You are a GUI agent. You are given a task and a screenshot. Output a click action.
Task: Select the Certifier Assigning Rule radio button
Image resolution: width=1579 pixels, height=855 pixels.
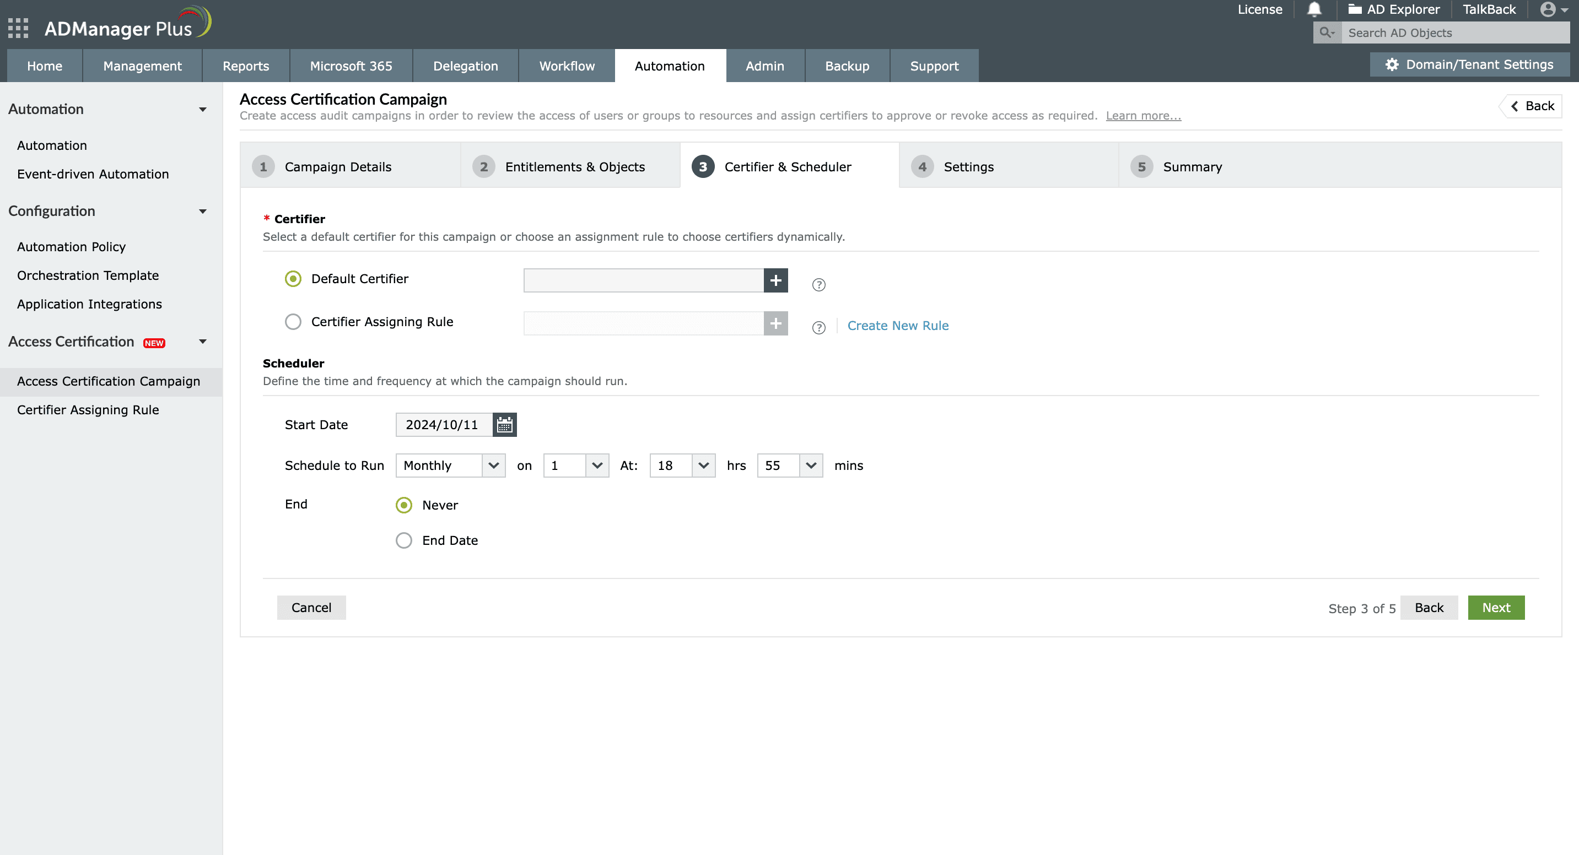(293, 322)
